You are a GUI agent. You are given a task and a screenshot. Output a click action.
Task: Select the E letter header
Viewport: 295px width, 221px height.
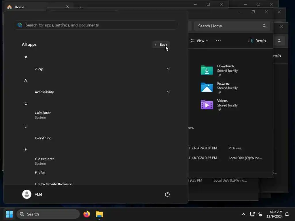[26, 126]
